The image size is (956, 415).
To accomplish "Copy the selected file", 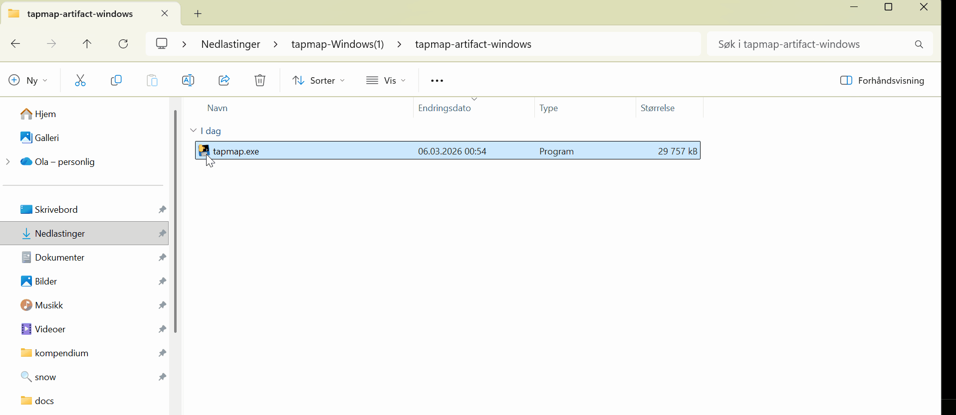I will [x=116, y=80].
